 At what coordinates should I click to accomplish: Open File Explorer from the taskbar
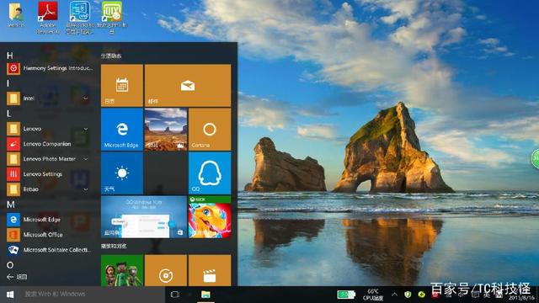205,295
